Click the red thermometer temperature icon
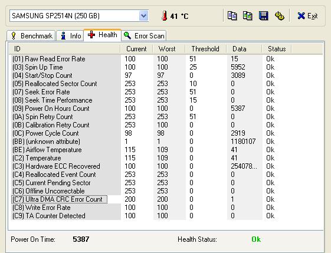This screenshot has width=331, height=253. point(165,16)
